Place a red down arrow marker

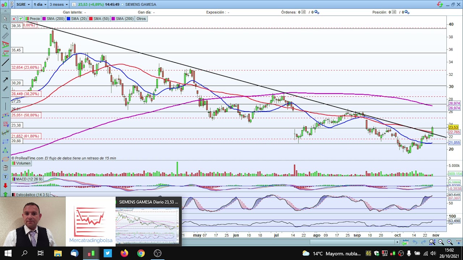click(5, 186)
